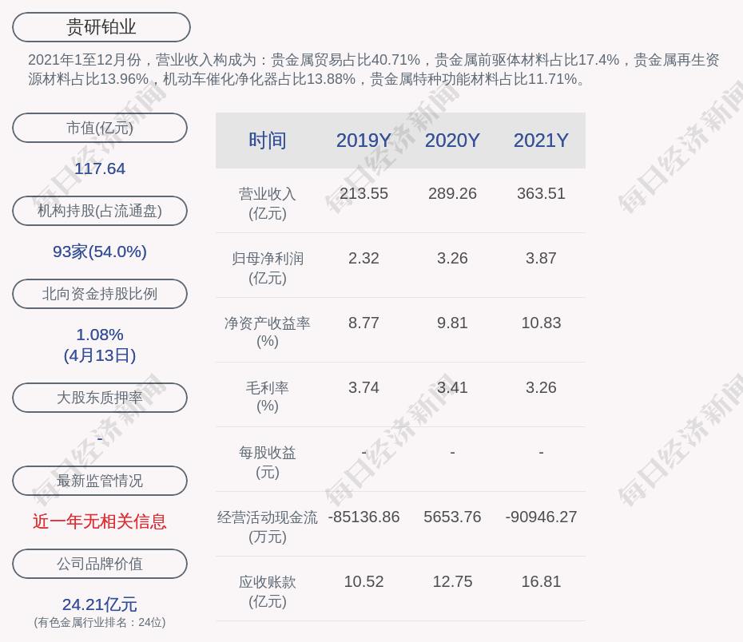
Task: Select brand value 24.21亿元
Action: click(100, 604)
